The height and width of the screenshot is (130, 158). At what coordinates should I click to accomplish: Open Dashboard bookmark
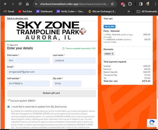(44, 11)
